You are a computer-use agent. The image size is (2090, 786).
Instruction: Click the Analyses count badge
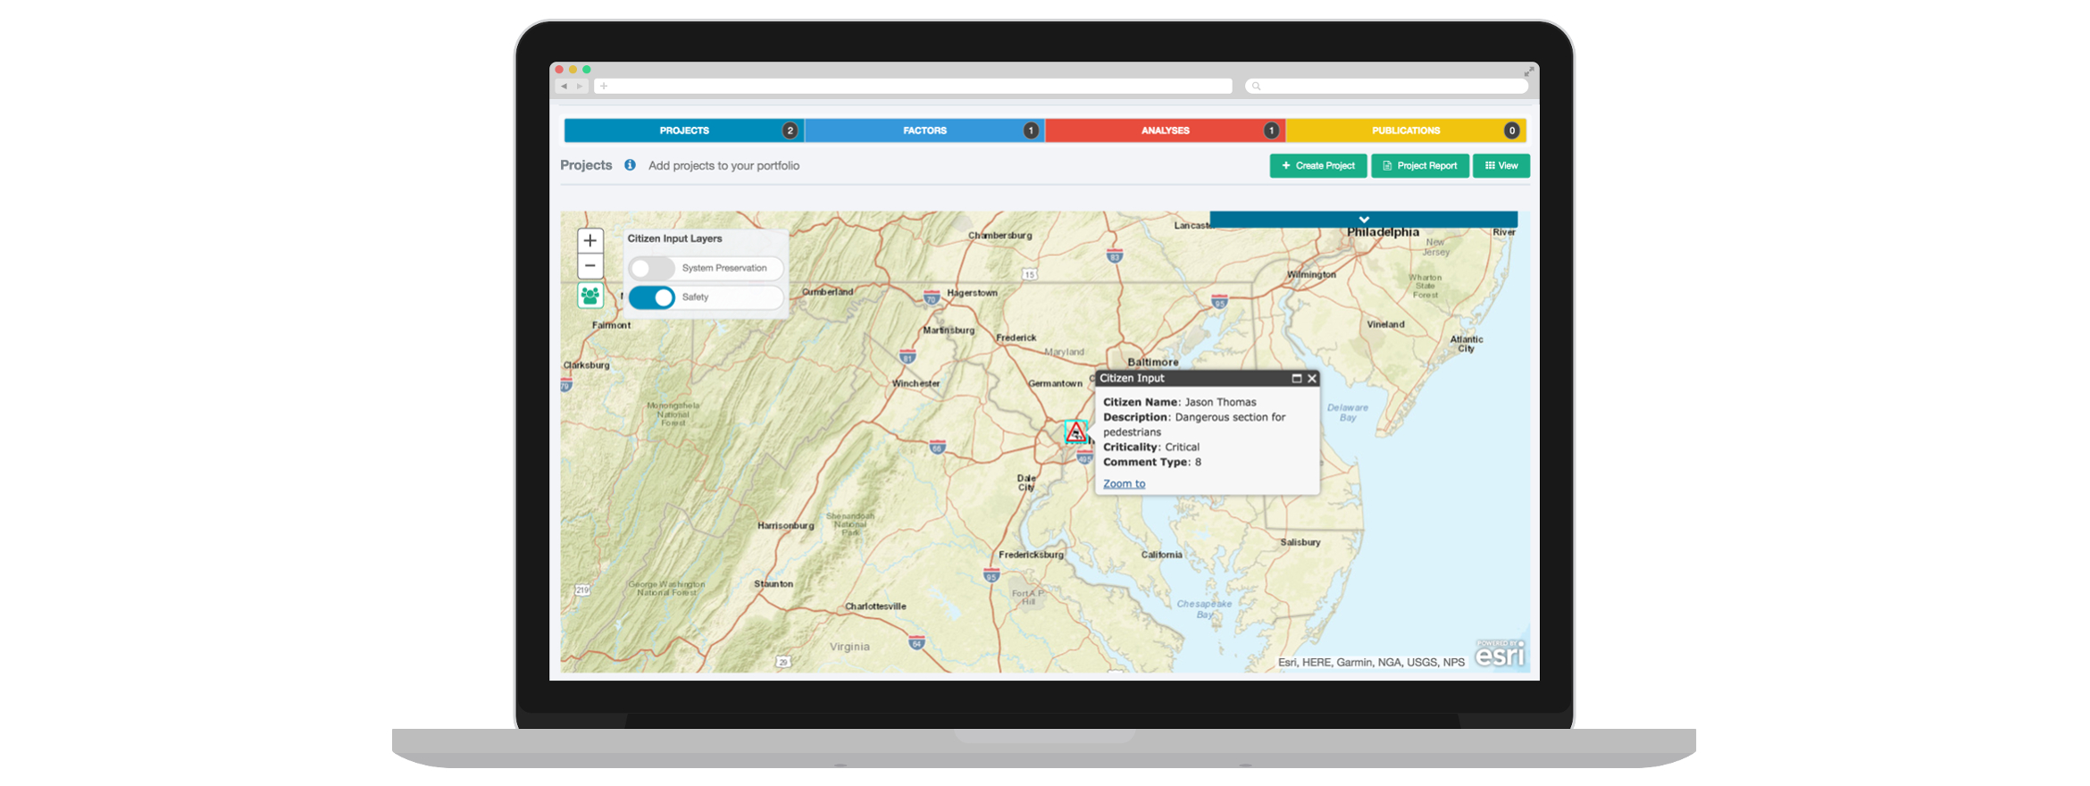tap(1271, 130)
